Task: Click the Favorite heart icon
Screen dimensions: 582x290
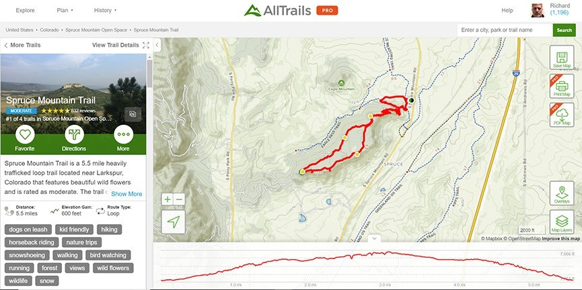Action: pos(25,134)
